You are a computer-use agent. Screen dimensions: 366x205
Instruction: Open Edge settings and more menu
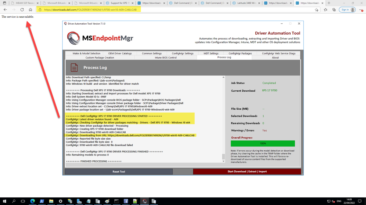[x=361, y=10]
